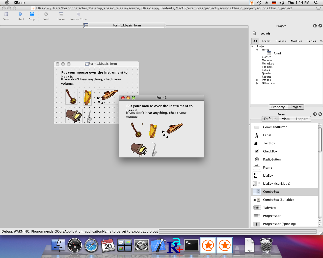The width and height of the screenshot is (323, 258).
Task: Select the TextBox widget icon
Action: (x=256, y=143)
